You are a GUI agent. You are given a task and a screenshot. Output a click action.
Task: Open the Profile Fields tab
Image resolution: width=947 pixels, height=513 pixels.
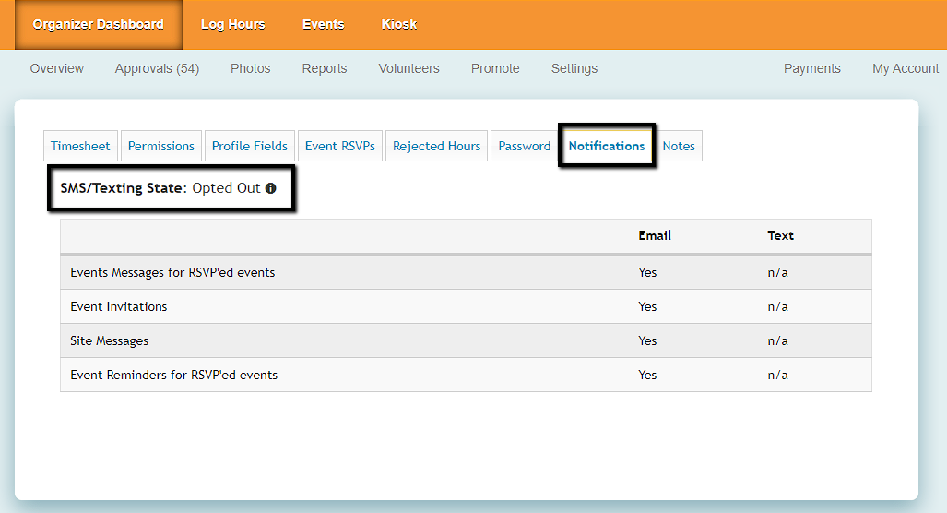(x=249, y=146)
